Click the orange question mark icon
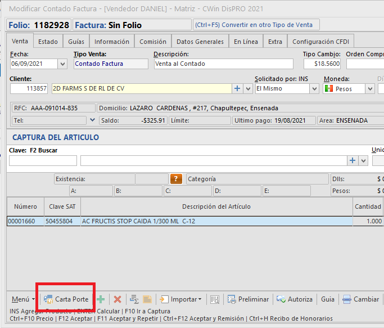Viewport: 384px width, 328px height. 177,179
